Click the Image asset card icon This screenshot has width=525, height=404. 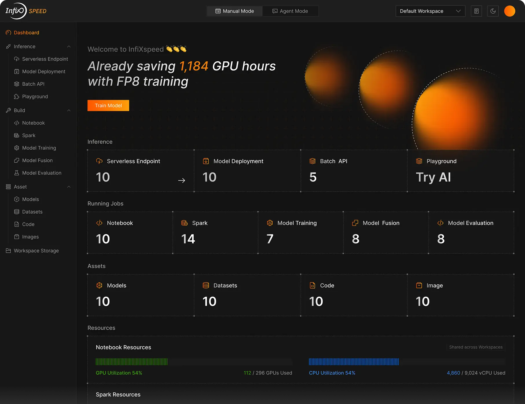419,286
